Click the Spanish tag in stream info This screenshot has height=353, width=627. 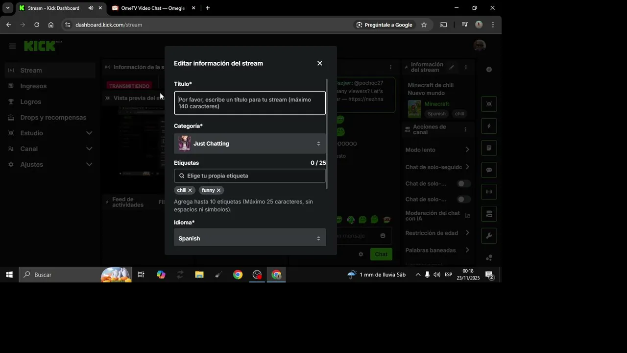point(436,114)
